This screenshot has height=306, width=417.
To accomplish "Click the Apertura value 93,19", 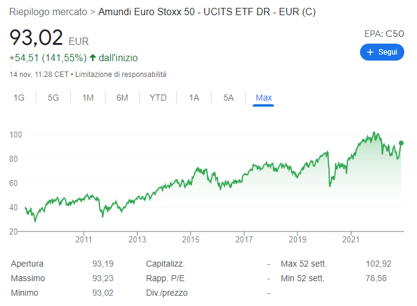I will click(x=103, y=264).
